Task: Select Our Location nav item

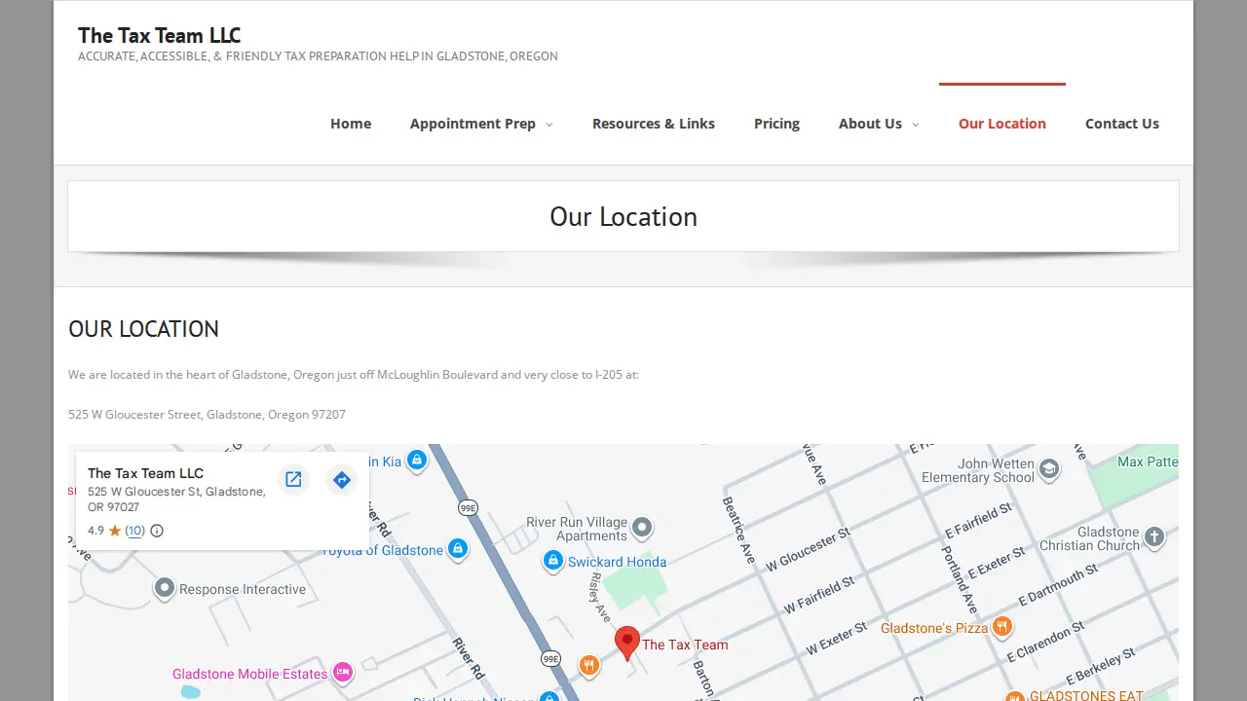Action: pyautogui.click(x=1002, y=124)
